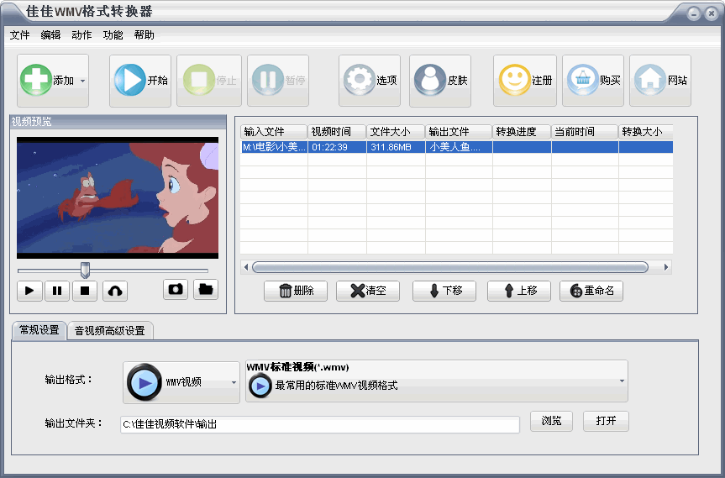Pause the video preview

point(57,291)
